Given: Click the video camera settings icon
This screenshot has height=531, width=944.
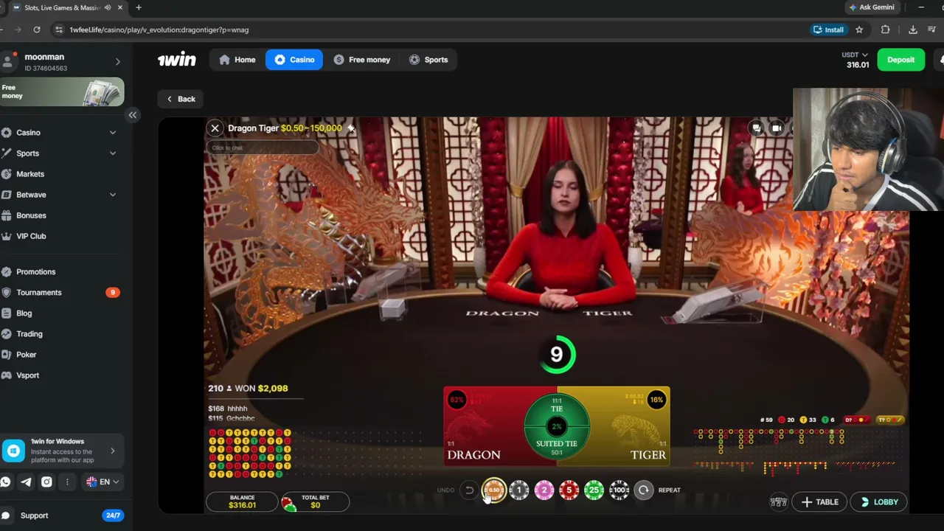Looking at the screenshot, I should pos(777,128).
